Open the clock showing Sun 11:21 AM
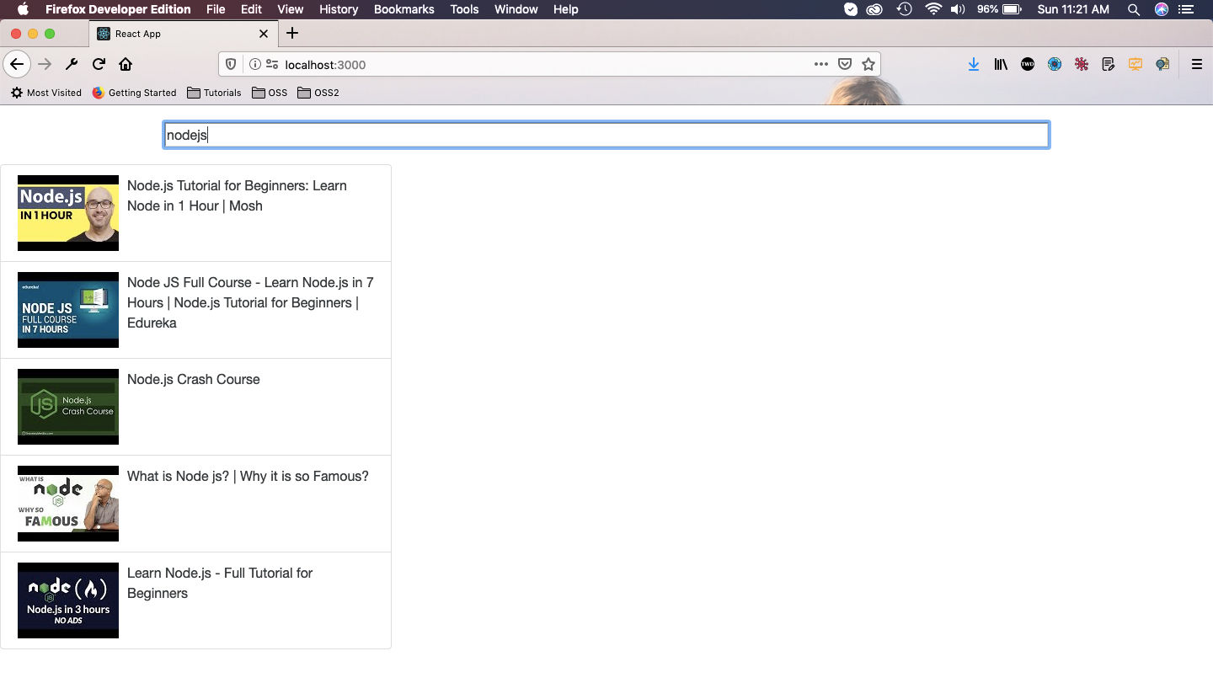The image size is (1213, 683). (1073, 9)
